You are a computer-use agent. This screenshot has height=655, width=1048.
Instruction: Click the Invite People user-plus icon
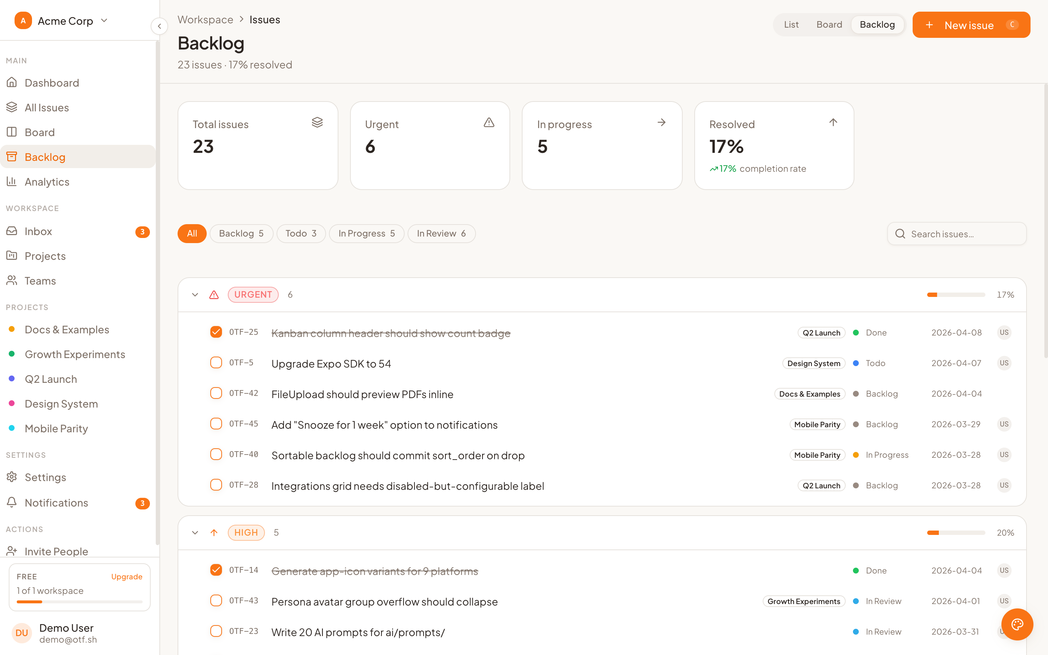pyautogui.click(x=12, y=551)
